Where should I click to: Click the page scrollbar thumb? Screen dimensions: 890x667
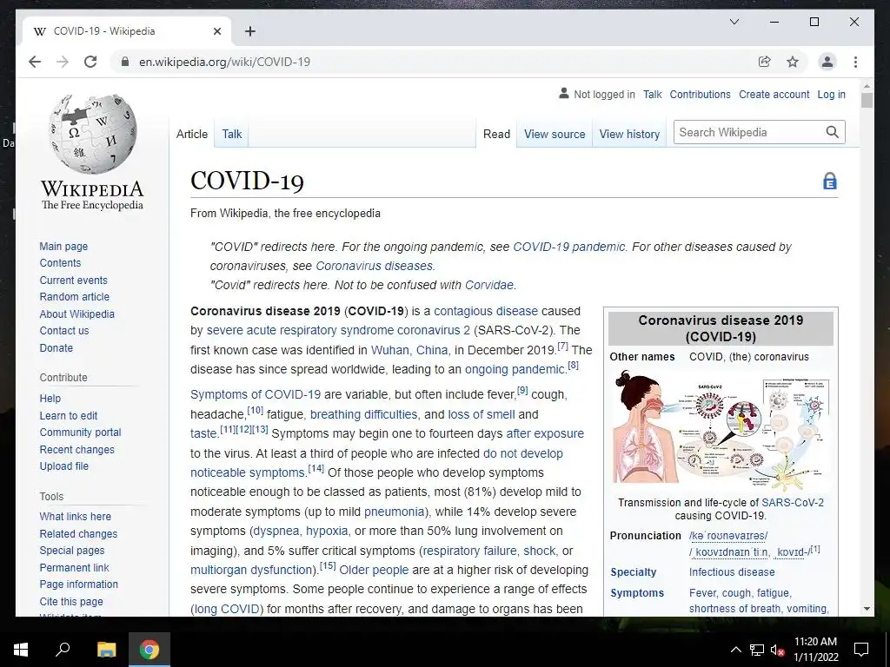(867, 101)
